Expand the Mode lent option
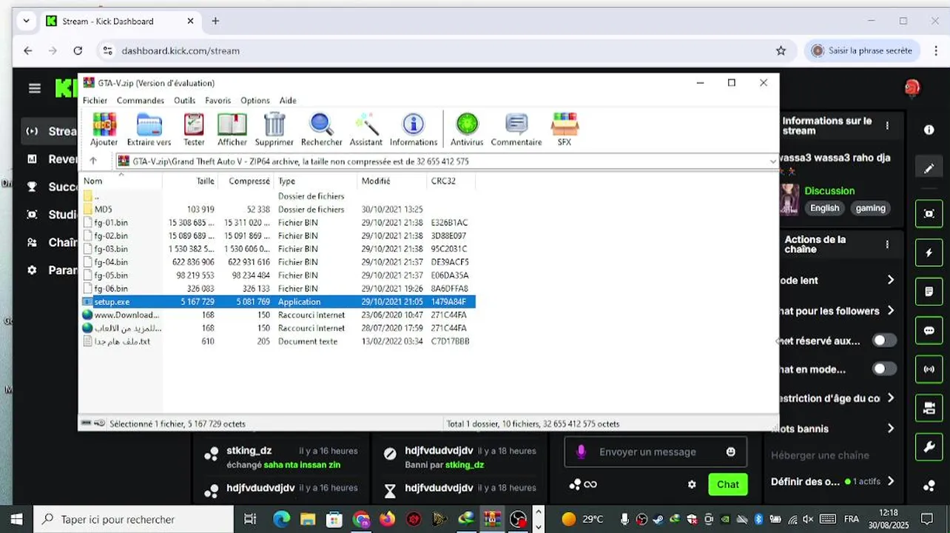Image resolution: width=950 pixels, height=533 pixels. point(891,280)
